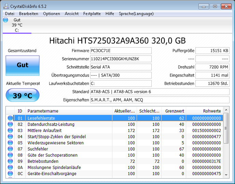Select the Geräte-Einschaltvorgänge parameter name
Viewport: 235px width, 184px height.
pos(52,174)
